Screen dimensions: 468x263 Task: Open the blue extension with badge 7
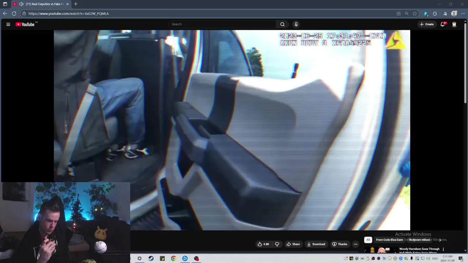coord(426,14)
